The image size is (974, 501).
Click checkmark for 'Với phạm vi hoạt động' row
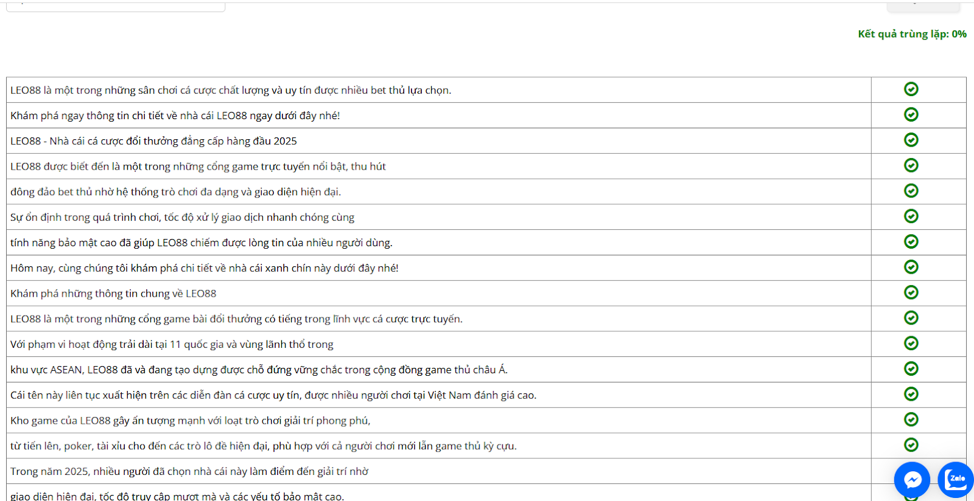(911, 344)
